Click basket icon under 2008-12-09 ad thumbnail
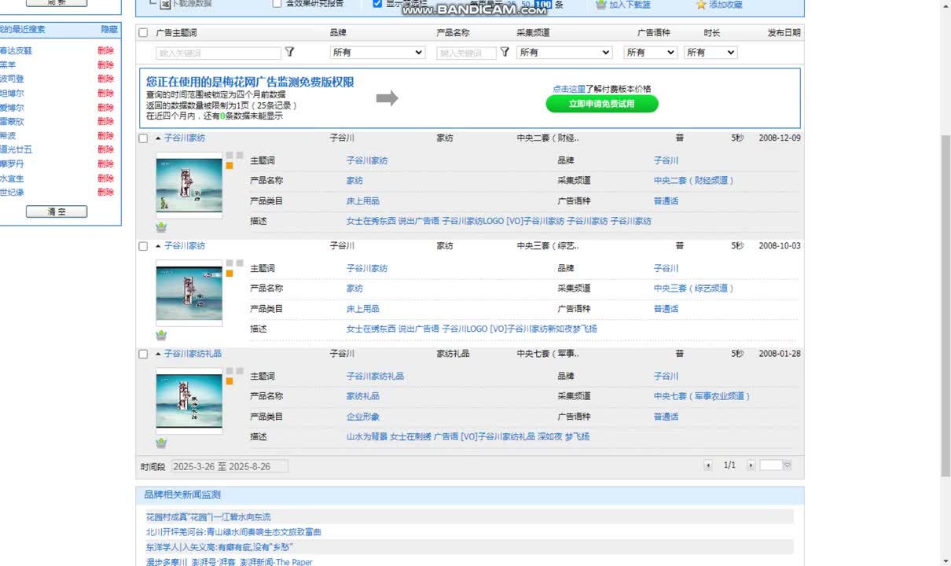Image resolution: width=951 pixels, height=566 pixels. pos(161,227)
